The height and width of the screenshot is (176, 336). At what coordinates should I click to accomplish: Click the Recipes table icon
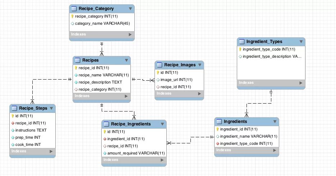tap(77, 60)
